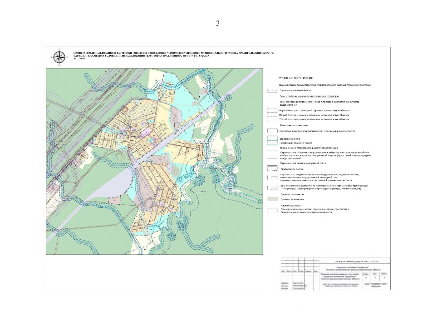Click the zoning map of Урдома

[x=154, y=161]
